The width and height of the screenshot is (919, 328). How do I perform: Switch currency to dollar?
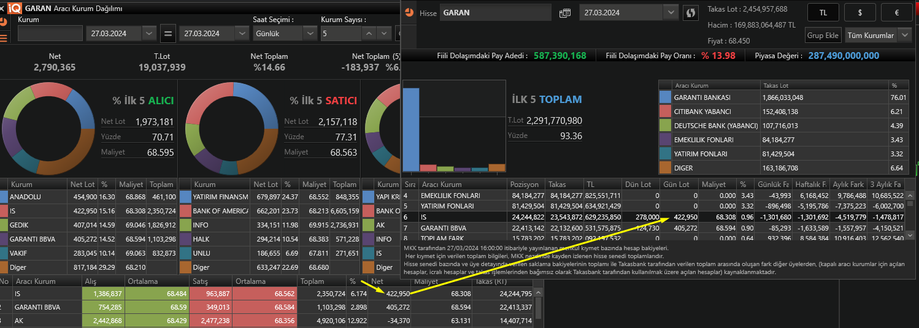859,12
